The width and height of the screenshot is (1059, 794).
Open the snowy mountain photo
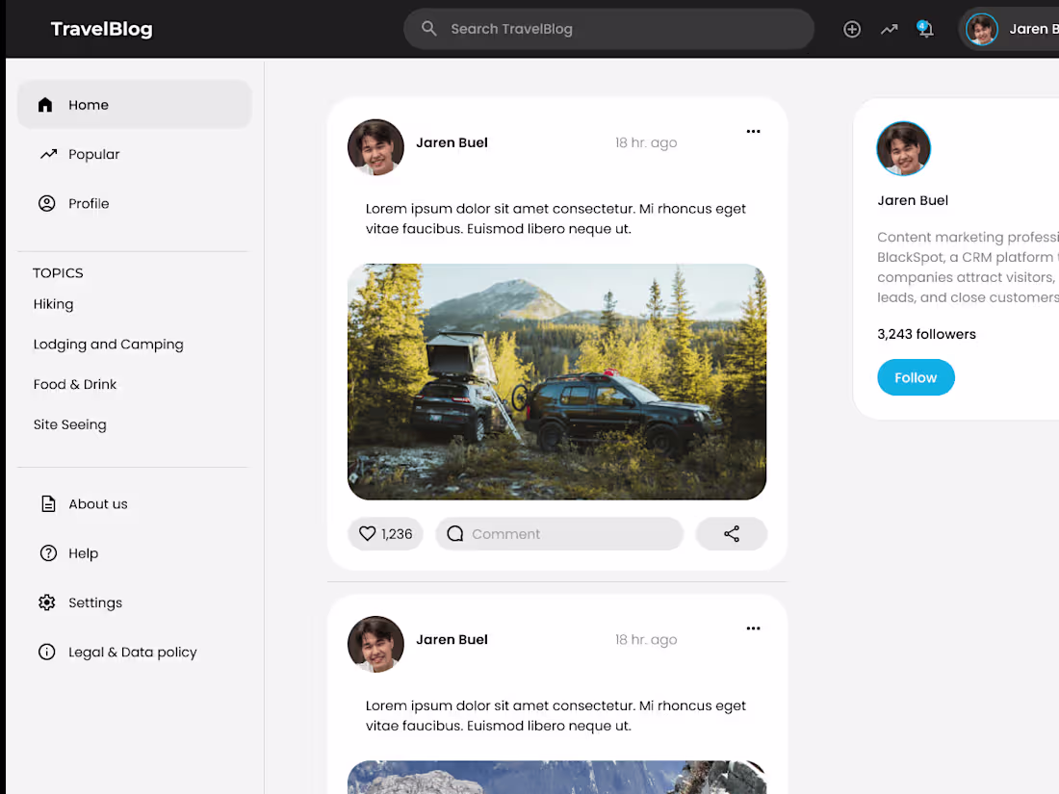click(556, 777)
